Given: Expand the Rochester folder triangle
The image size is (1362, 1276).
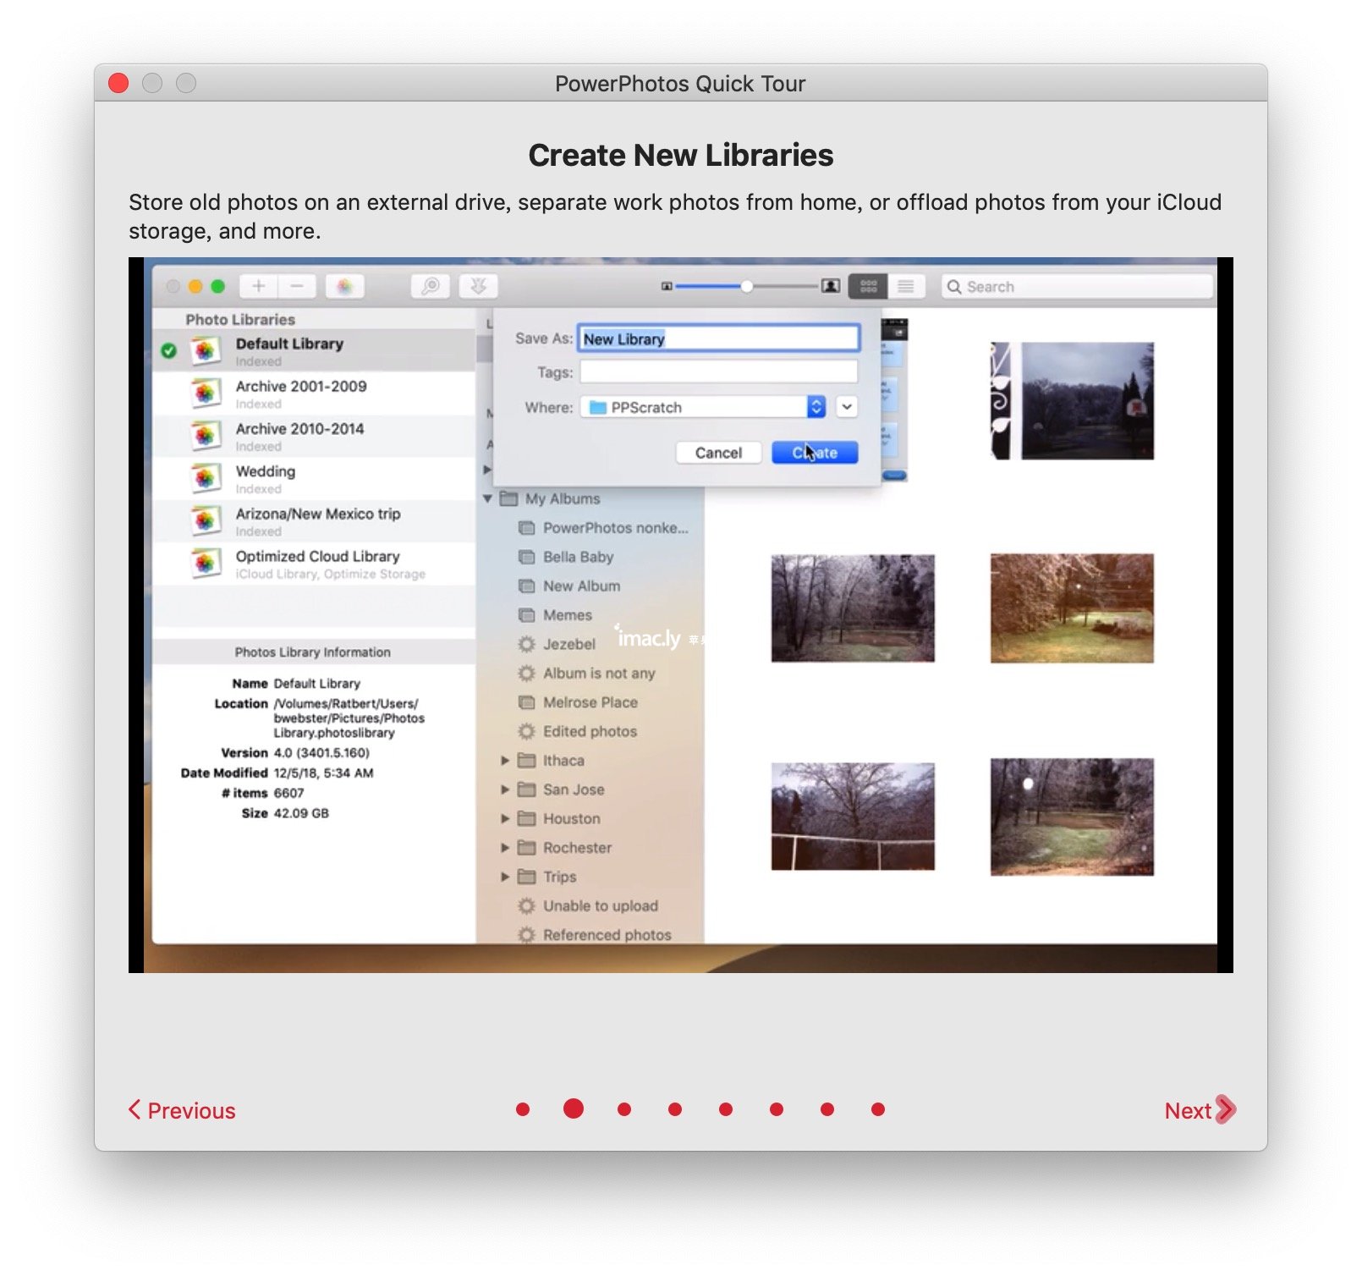Looking at the screenshot, I should click(x=505, y=848).
